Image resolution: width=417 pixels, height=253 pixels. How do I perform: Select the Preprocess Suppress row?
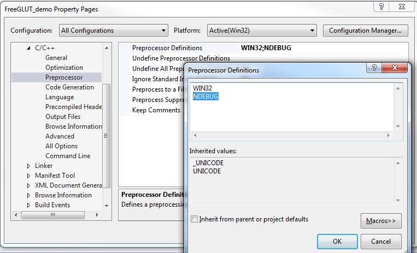[158, 100]
